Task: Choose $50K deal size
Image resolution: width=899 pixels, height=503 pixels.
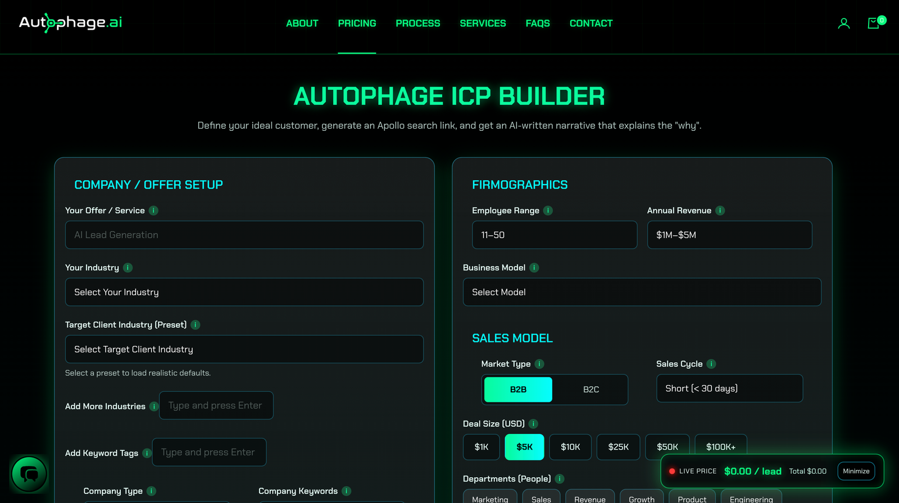Action: click(x=668, y=447)
